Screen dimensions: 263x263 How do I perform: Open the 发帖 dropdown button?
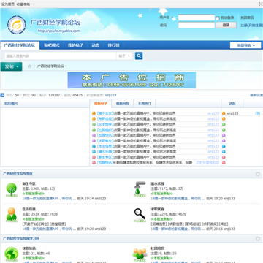pos(11,66)
